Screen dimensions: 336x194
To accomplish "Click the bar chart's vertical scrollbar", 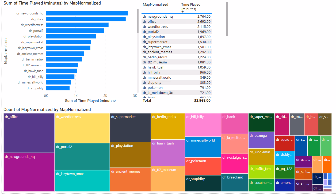I will tap(138, 21).
